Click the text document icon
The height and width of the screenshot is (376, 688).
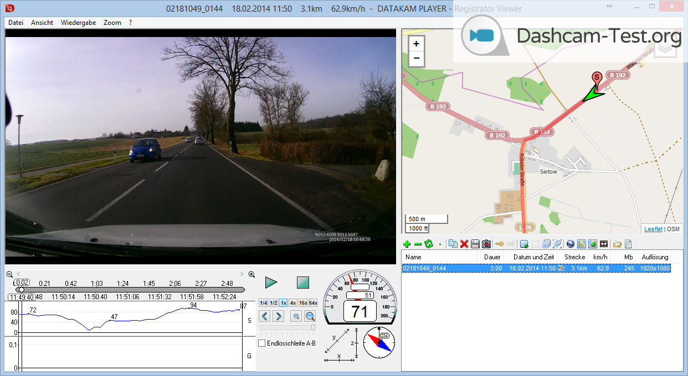628,244
